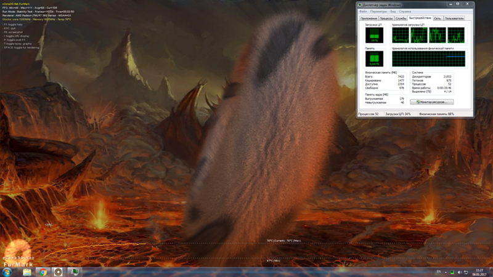Click the Время работы value 0:00:35:46
493x277 pixels.
coord(444,88)
